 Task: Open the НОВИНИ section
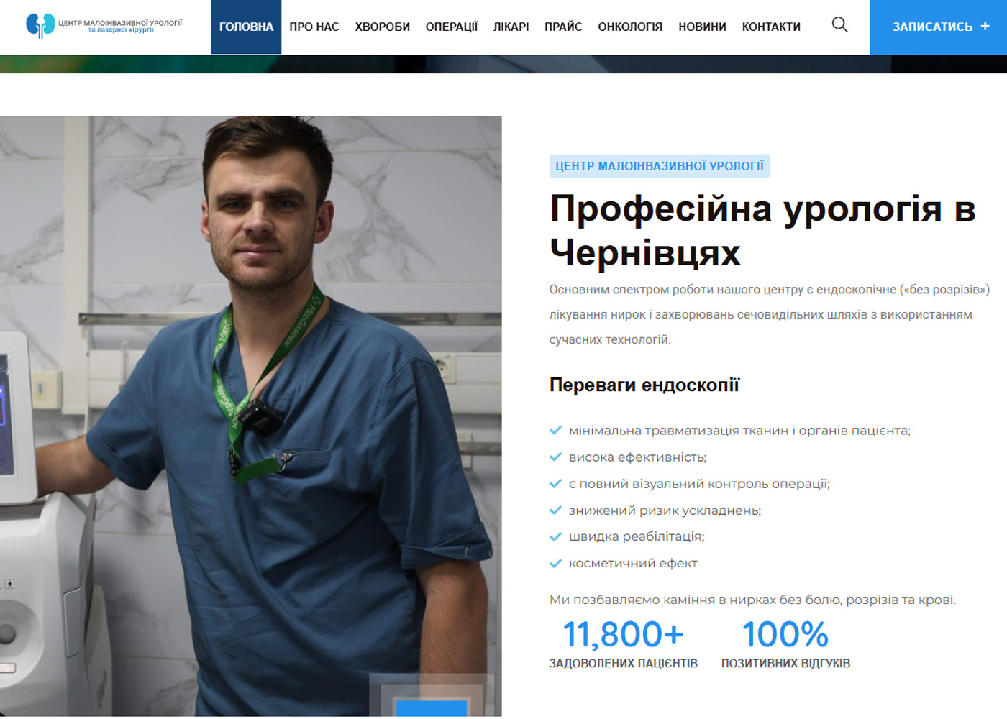coord(702,27)
